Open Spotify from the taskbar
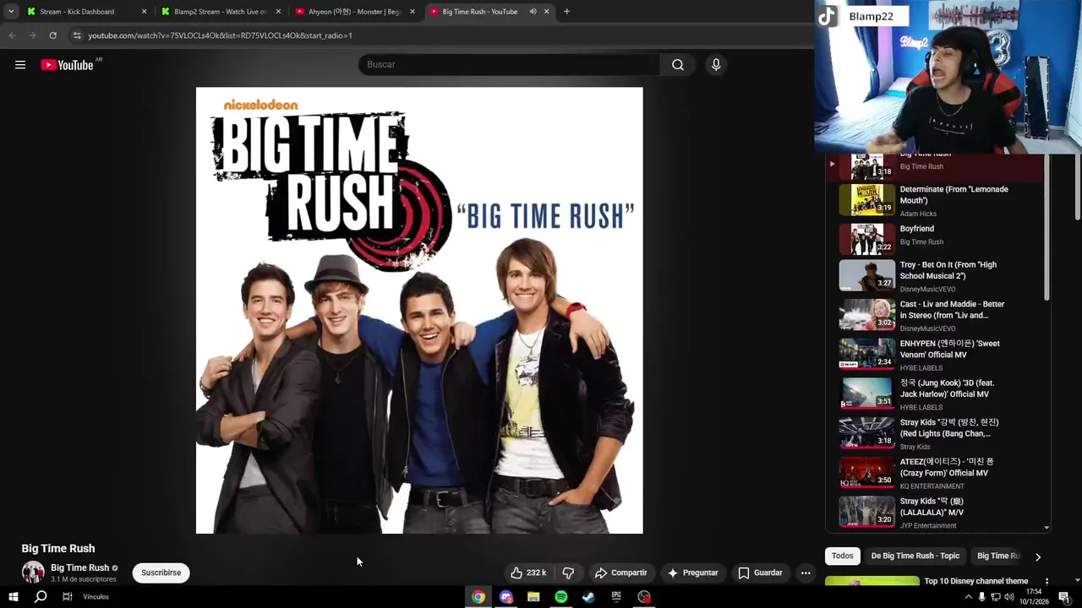 (x=561, y=597)
